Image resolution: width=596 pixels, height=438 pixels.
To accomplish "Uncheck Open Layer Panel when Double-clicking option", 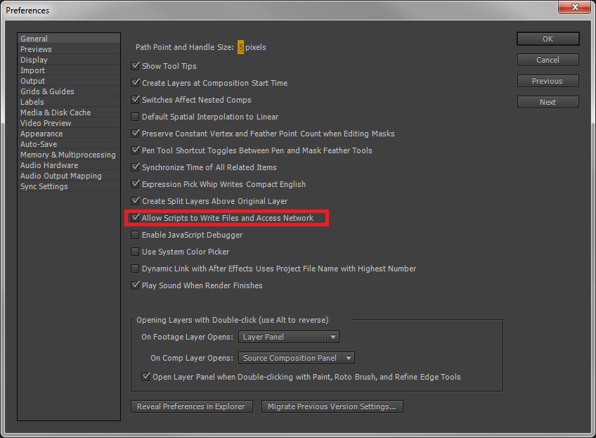I will [146, 377].
